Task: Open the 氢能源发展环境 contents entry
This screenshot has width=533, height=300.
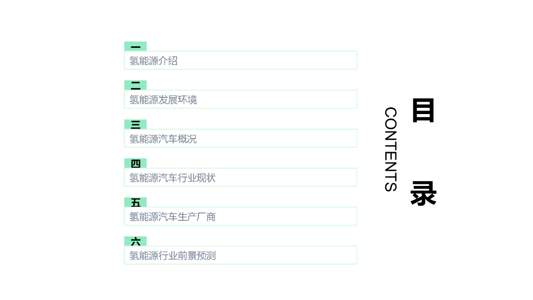Action: pos(163,99)
